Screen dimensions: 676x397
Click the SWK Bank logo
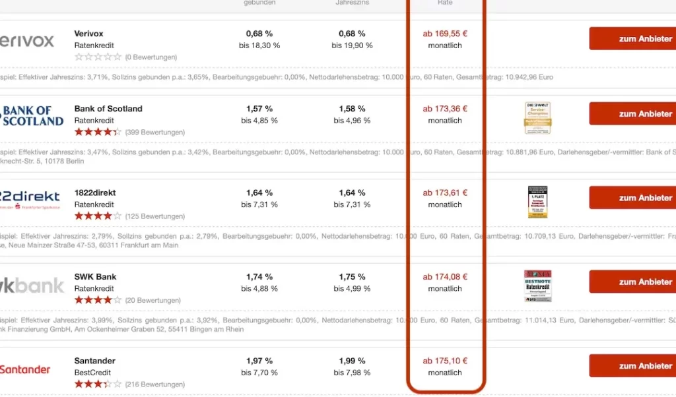coord(32,286)
